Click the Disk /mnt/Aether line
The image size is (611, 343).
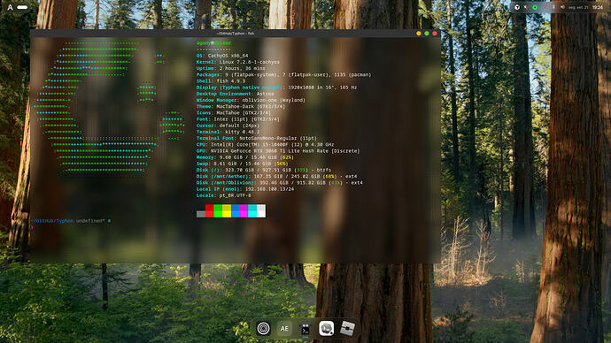tap(276, 176)
